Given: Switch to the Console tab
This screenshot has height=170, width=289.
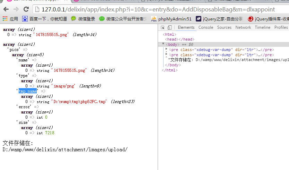Looking at the screenshot, I should pos(205,27).
